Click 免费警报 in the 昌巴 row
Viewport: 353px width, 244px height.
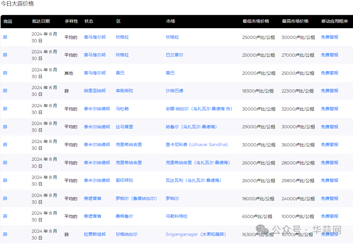click(329, 73)
